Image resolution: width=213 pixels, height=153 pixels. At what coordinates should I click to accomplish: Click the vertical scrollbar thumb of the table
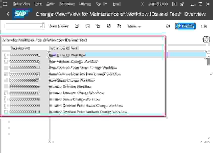[x=208, y=61]
